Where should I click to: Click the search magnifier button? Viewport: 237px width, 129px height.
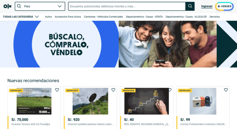[190, 6]
